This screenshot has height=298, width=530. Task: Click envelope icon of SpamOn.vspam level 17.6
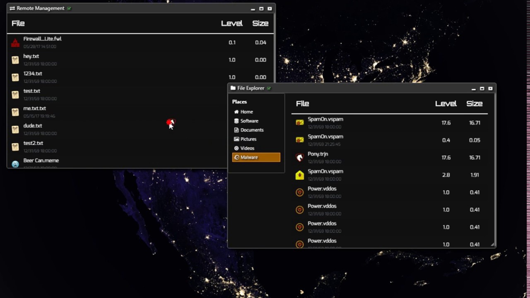click(300, 123)
